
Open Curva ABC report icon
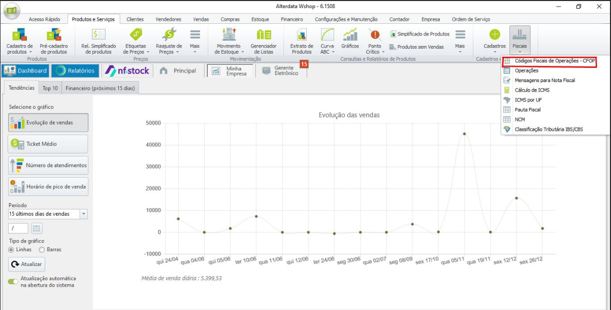[x=327, y=34]
